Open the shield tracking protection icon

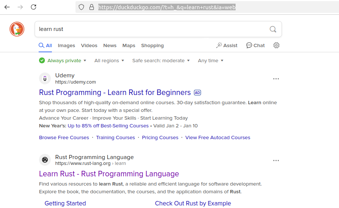click(81, 7)
